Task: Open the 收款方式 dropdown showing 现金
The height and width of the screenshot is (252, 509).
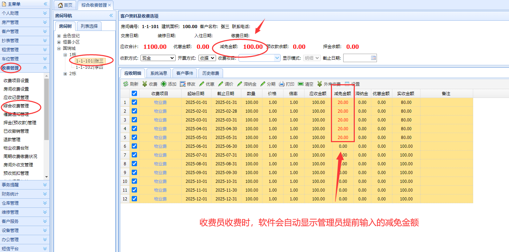Action: click(158, 58)
